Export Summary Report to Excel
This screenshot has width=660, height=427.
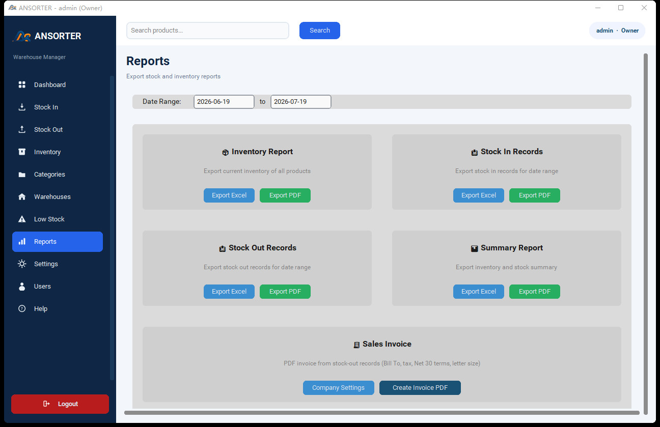479,292
